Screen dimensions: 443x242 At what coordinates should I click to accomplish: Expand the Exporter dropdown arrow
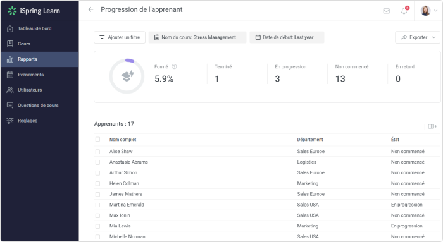point(434,37)
